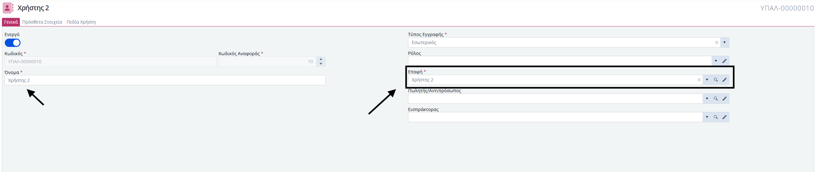Clear the Επαφή field value
Image resolution: width=818 pixels, height=172 pixels.
coord(699,80)
